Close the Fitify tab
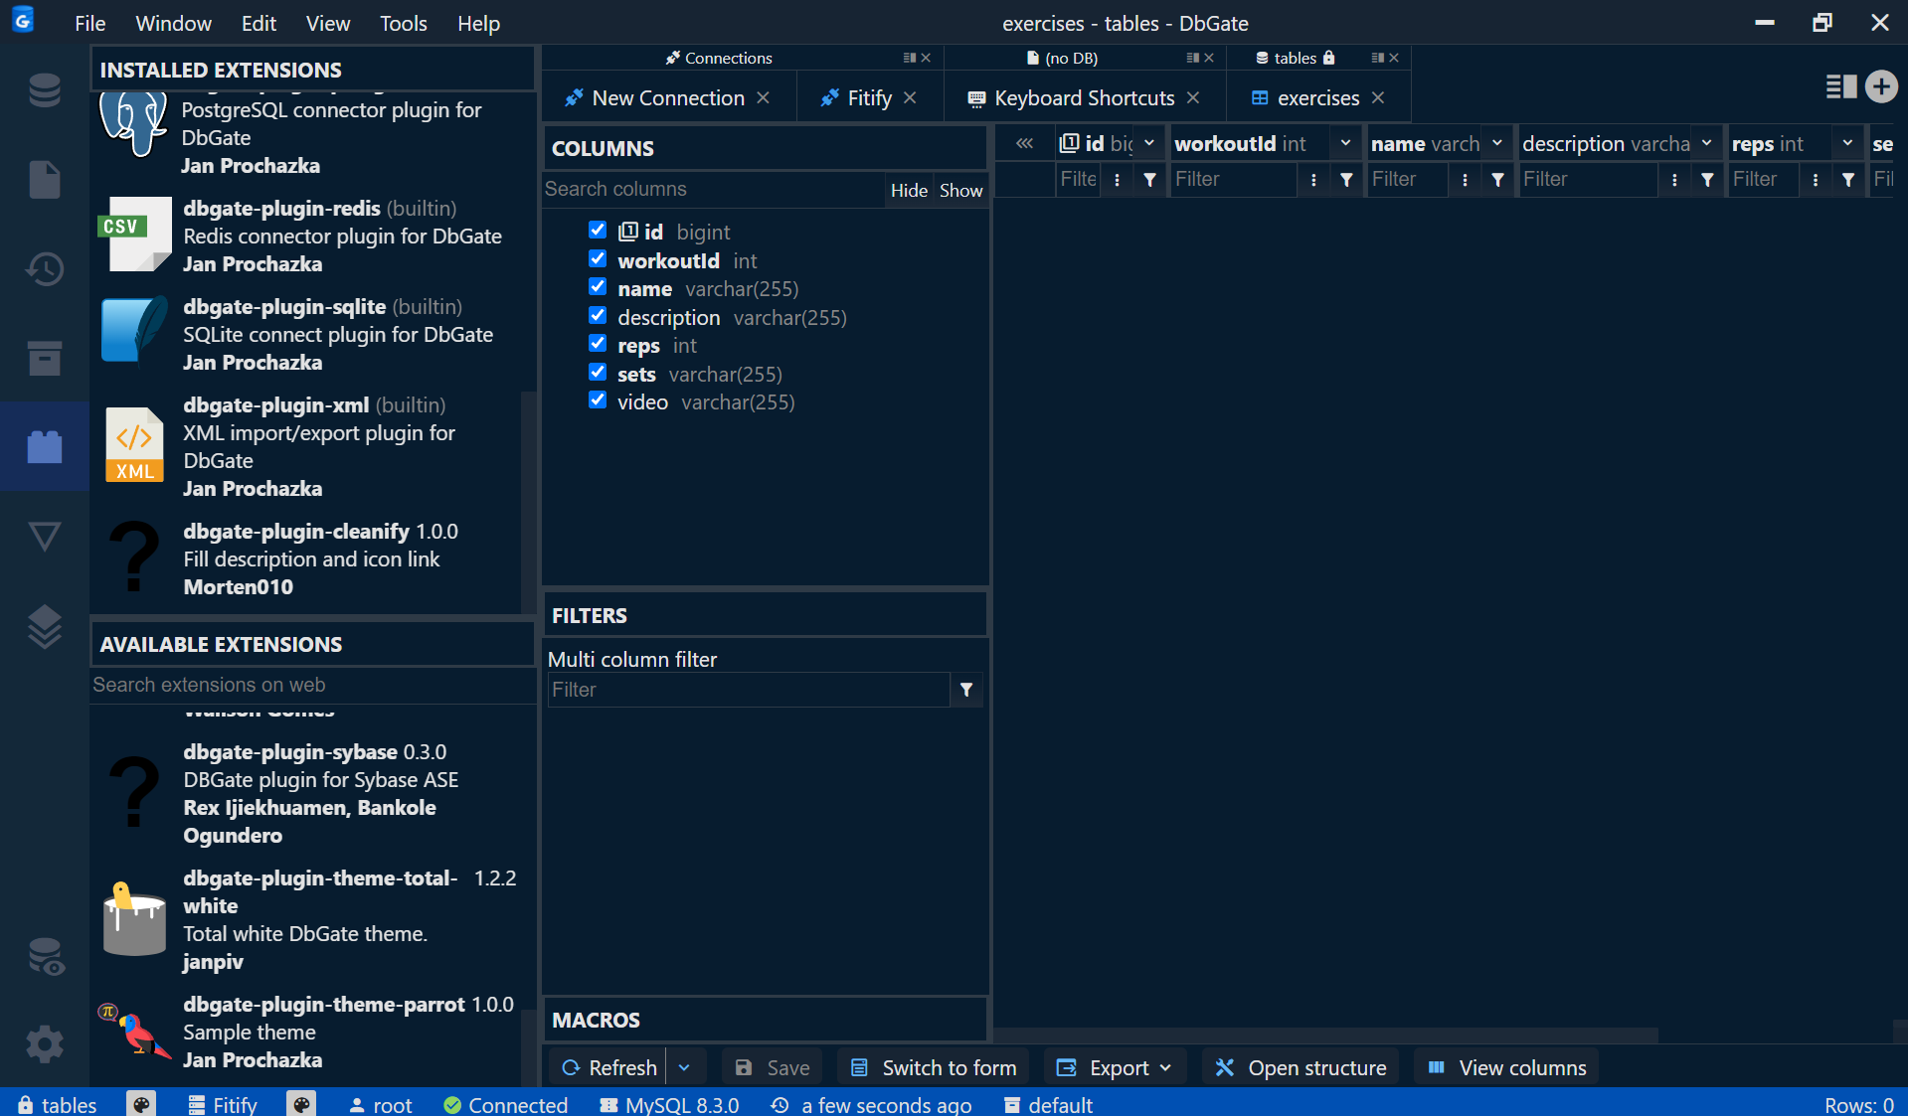Image resolution: width=1908 pixels, height=1116 pixels. [x=910, y=97]
